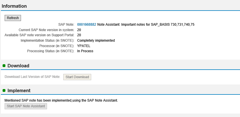The image size is (240, 117).
Task: Click the Start Download button
Action: [77, 77]
